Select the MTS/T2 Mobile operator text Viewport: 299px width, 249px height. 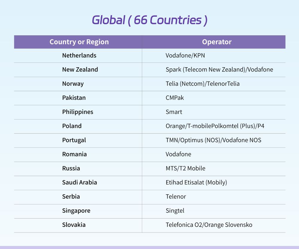(x=186, y=168)
